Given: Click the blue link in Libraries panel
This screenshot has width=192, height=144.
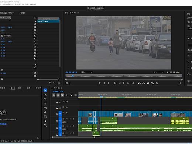Looking at the screenshot, I should click(x=3, y=124).
